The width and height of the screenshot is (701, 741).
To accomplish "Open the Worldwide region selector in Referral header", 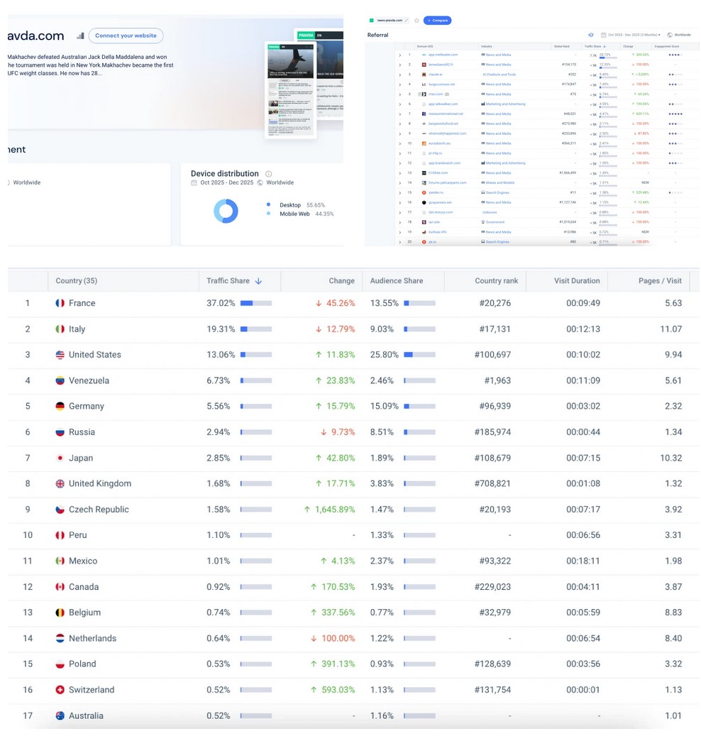I will [x=679, y=35].
